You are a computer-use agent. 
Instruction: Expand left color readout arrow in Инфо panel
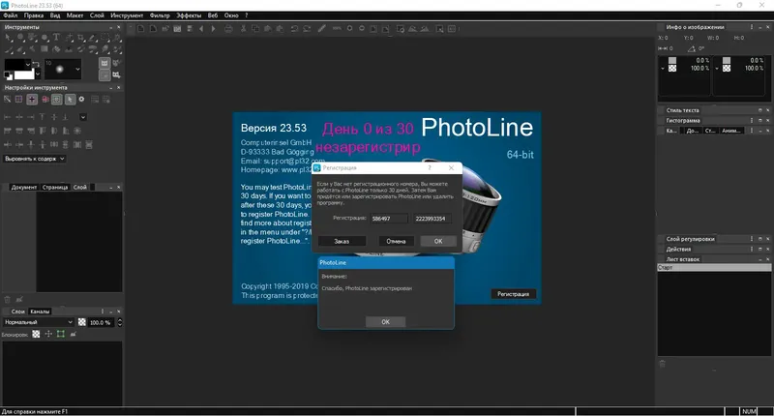click(x=663, y=68)
